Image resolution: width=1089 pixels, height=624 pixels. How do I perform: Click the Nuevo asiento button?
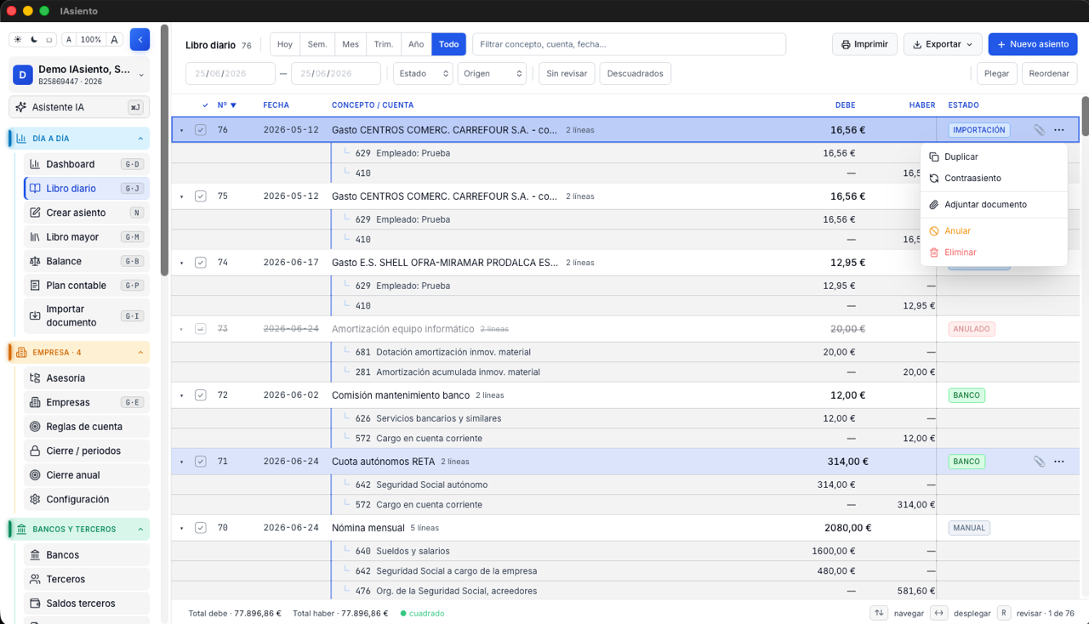(1033, 44)
